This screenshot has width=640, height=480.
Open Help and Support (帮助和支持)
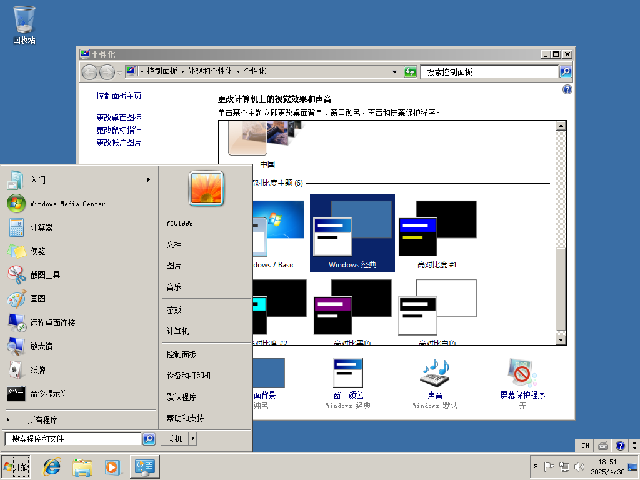[206, 418]
